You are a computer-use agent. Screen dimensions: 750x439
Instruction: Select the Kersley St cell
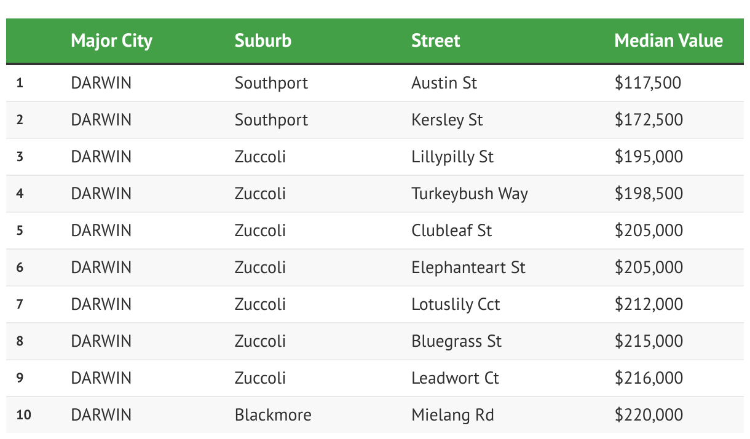pyautogui.click(x=447, y=120)
